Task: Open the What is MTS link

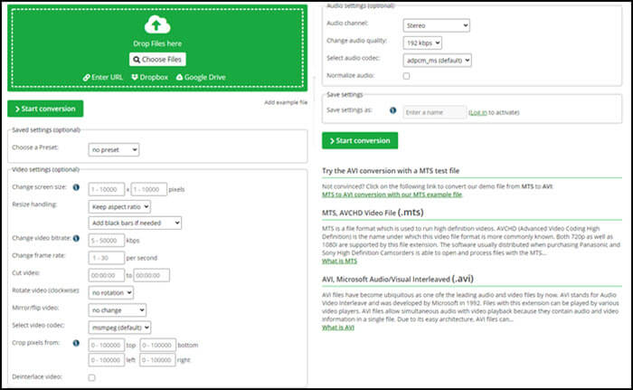Action: [340, 262]
